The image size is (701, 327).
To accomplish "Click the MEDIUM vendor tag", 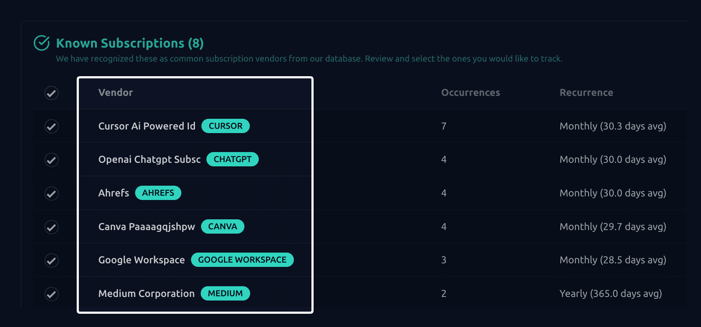I will click(x=225, y=293).
